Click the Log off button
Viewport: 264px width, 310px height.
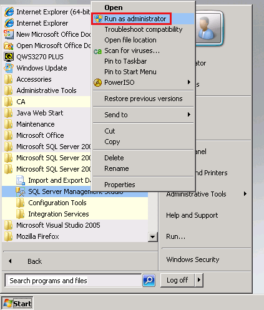(x=177, y=280)
